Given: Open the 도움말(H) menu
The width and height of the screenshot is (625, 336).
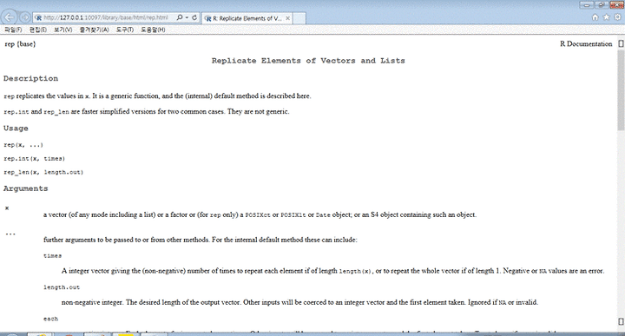Looking at the screenshot, I should pyautogui.click(x=153, y=30).
